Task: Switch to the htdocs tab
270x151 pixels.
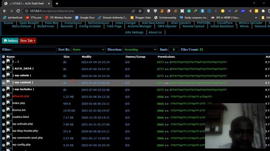Action: 10,41
